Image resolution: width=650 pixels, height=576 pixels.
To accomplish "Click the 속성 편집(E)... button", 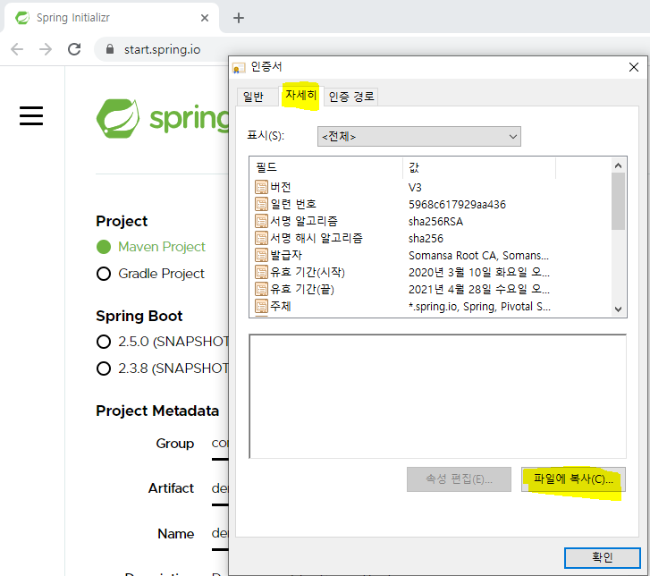I will tap(459, 479).
